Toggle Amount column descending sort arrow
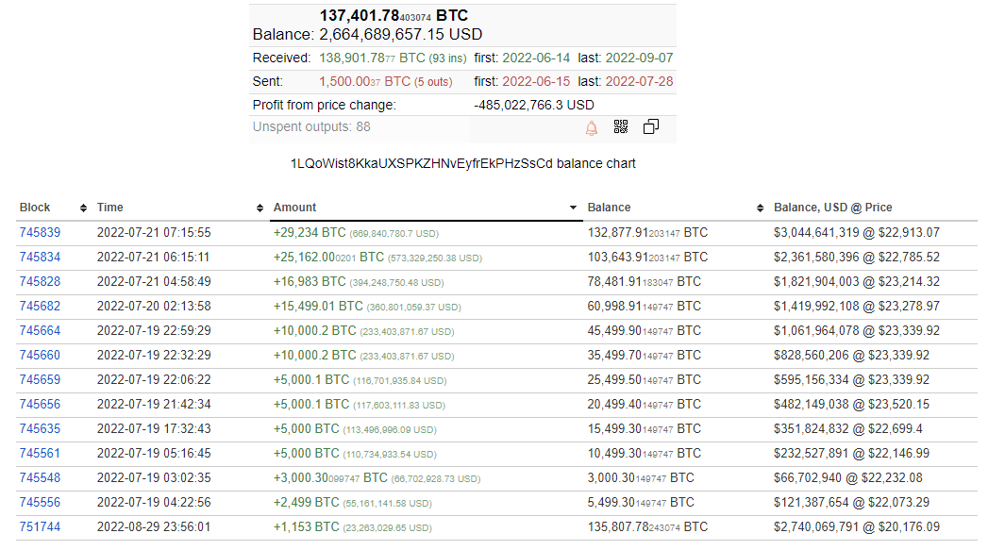 click(x=573, y=208)
